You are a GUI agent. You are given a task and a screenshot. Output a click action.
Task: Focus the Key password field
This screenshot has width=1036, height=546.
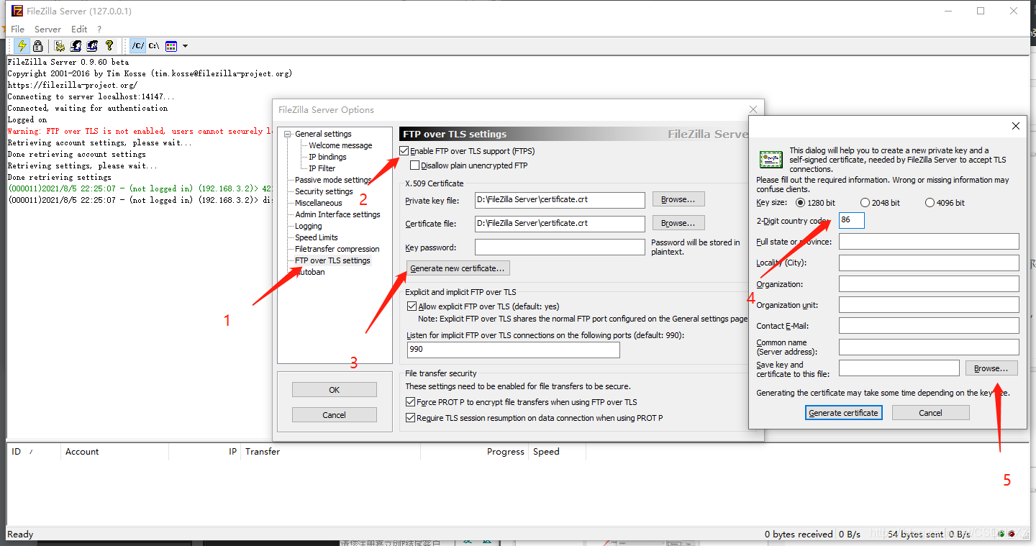coord(560,247)
